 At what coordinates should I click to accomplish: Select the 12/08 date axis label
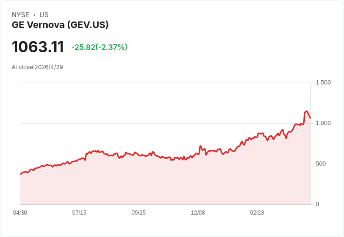click(198, 213)
